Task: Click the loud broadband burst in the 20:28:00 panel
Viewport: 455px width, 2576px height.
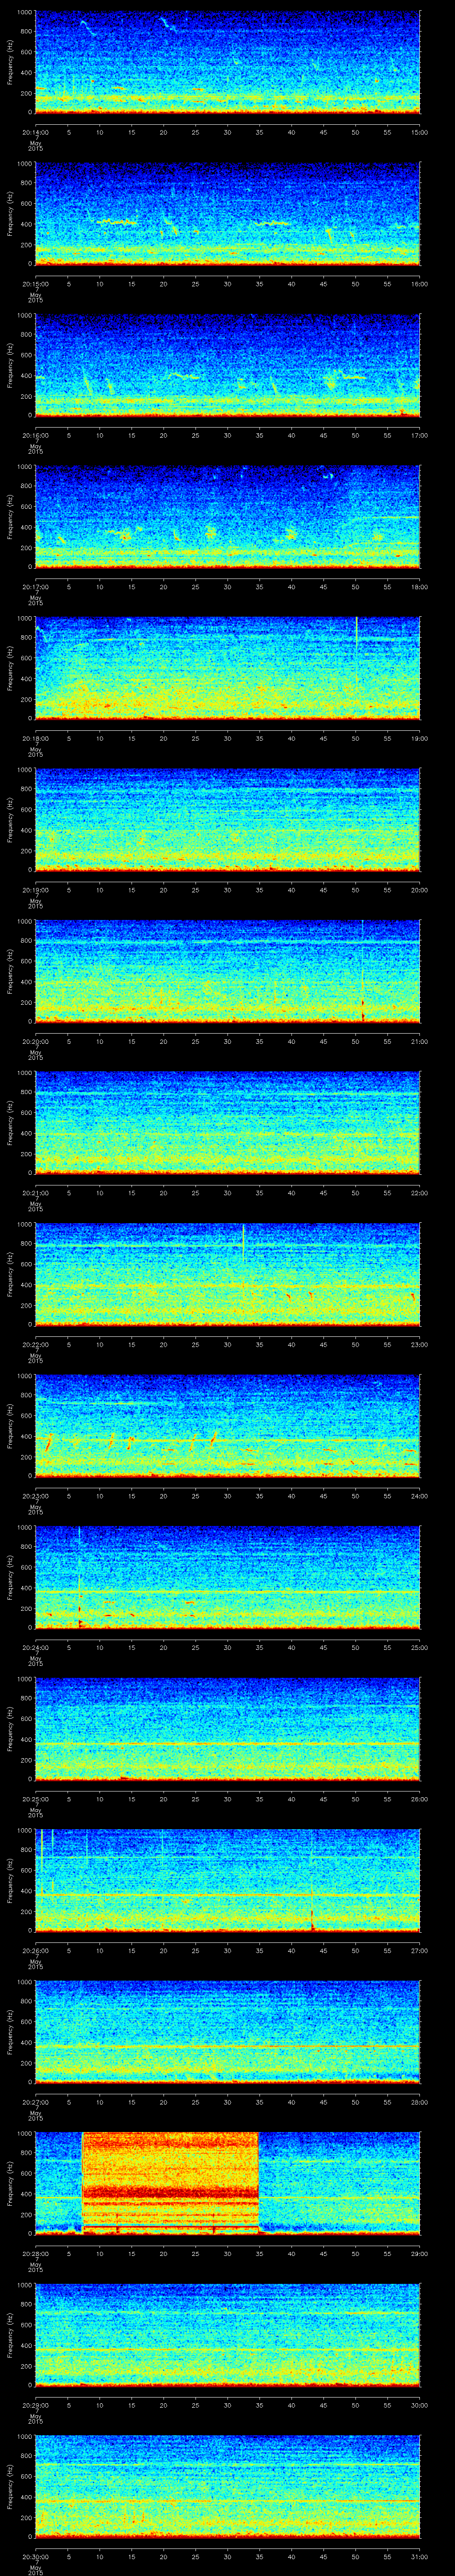Action: tap(170, 2183)
